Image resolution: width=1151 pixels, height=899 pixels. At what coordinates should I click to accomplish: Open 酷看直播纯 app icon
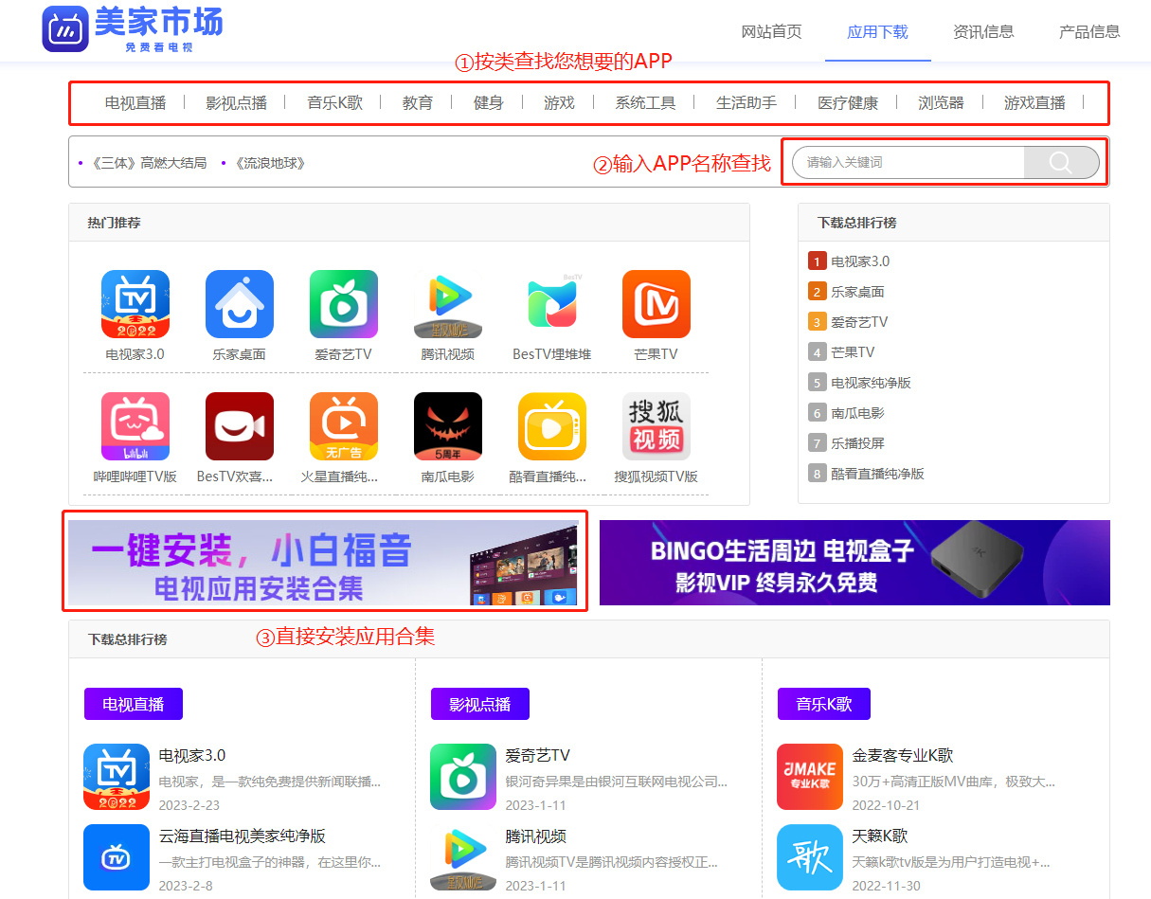pos(552,426)
